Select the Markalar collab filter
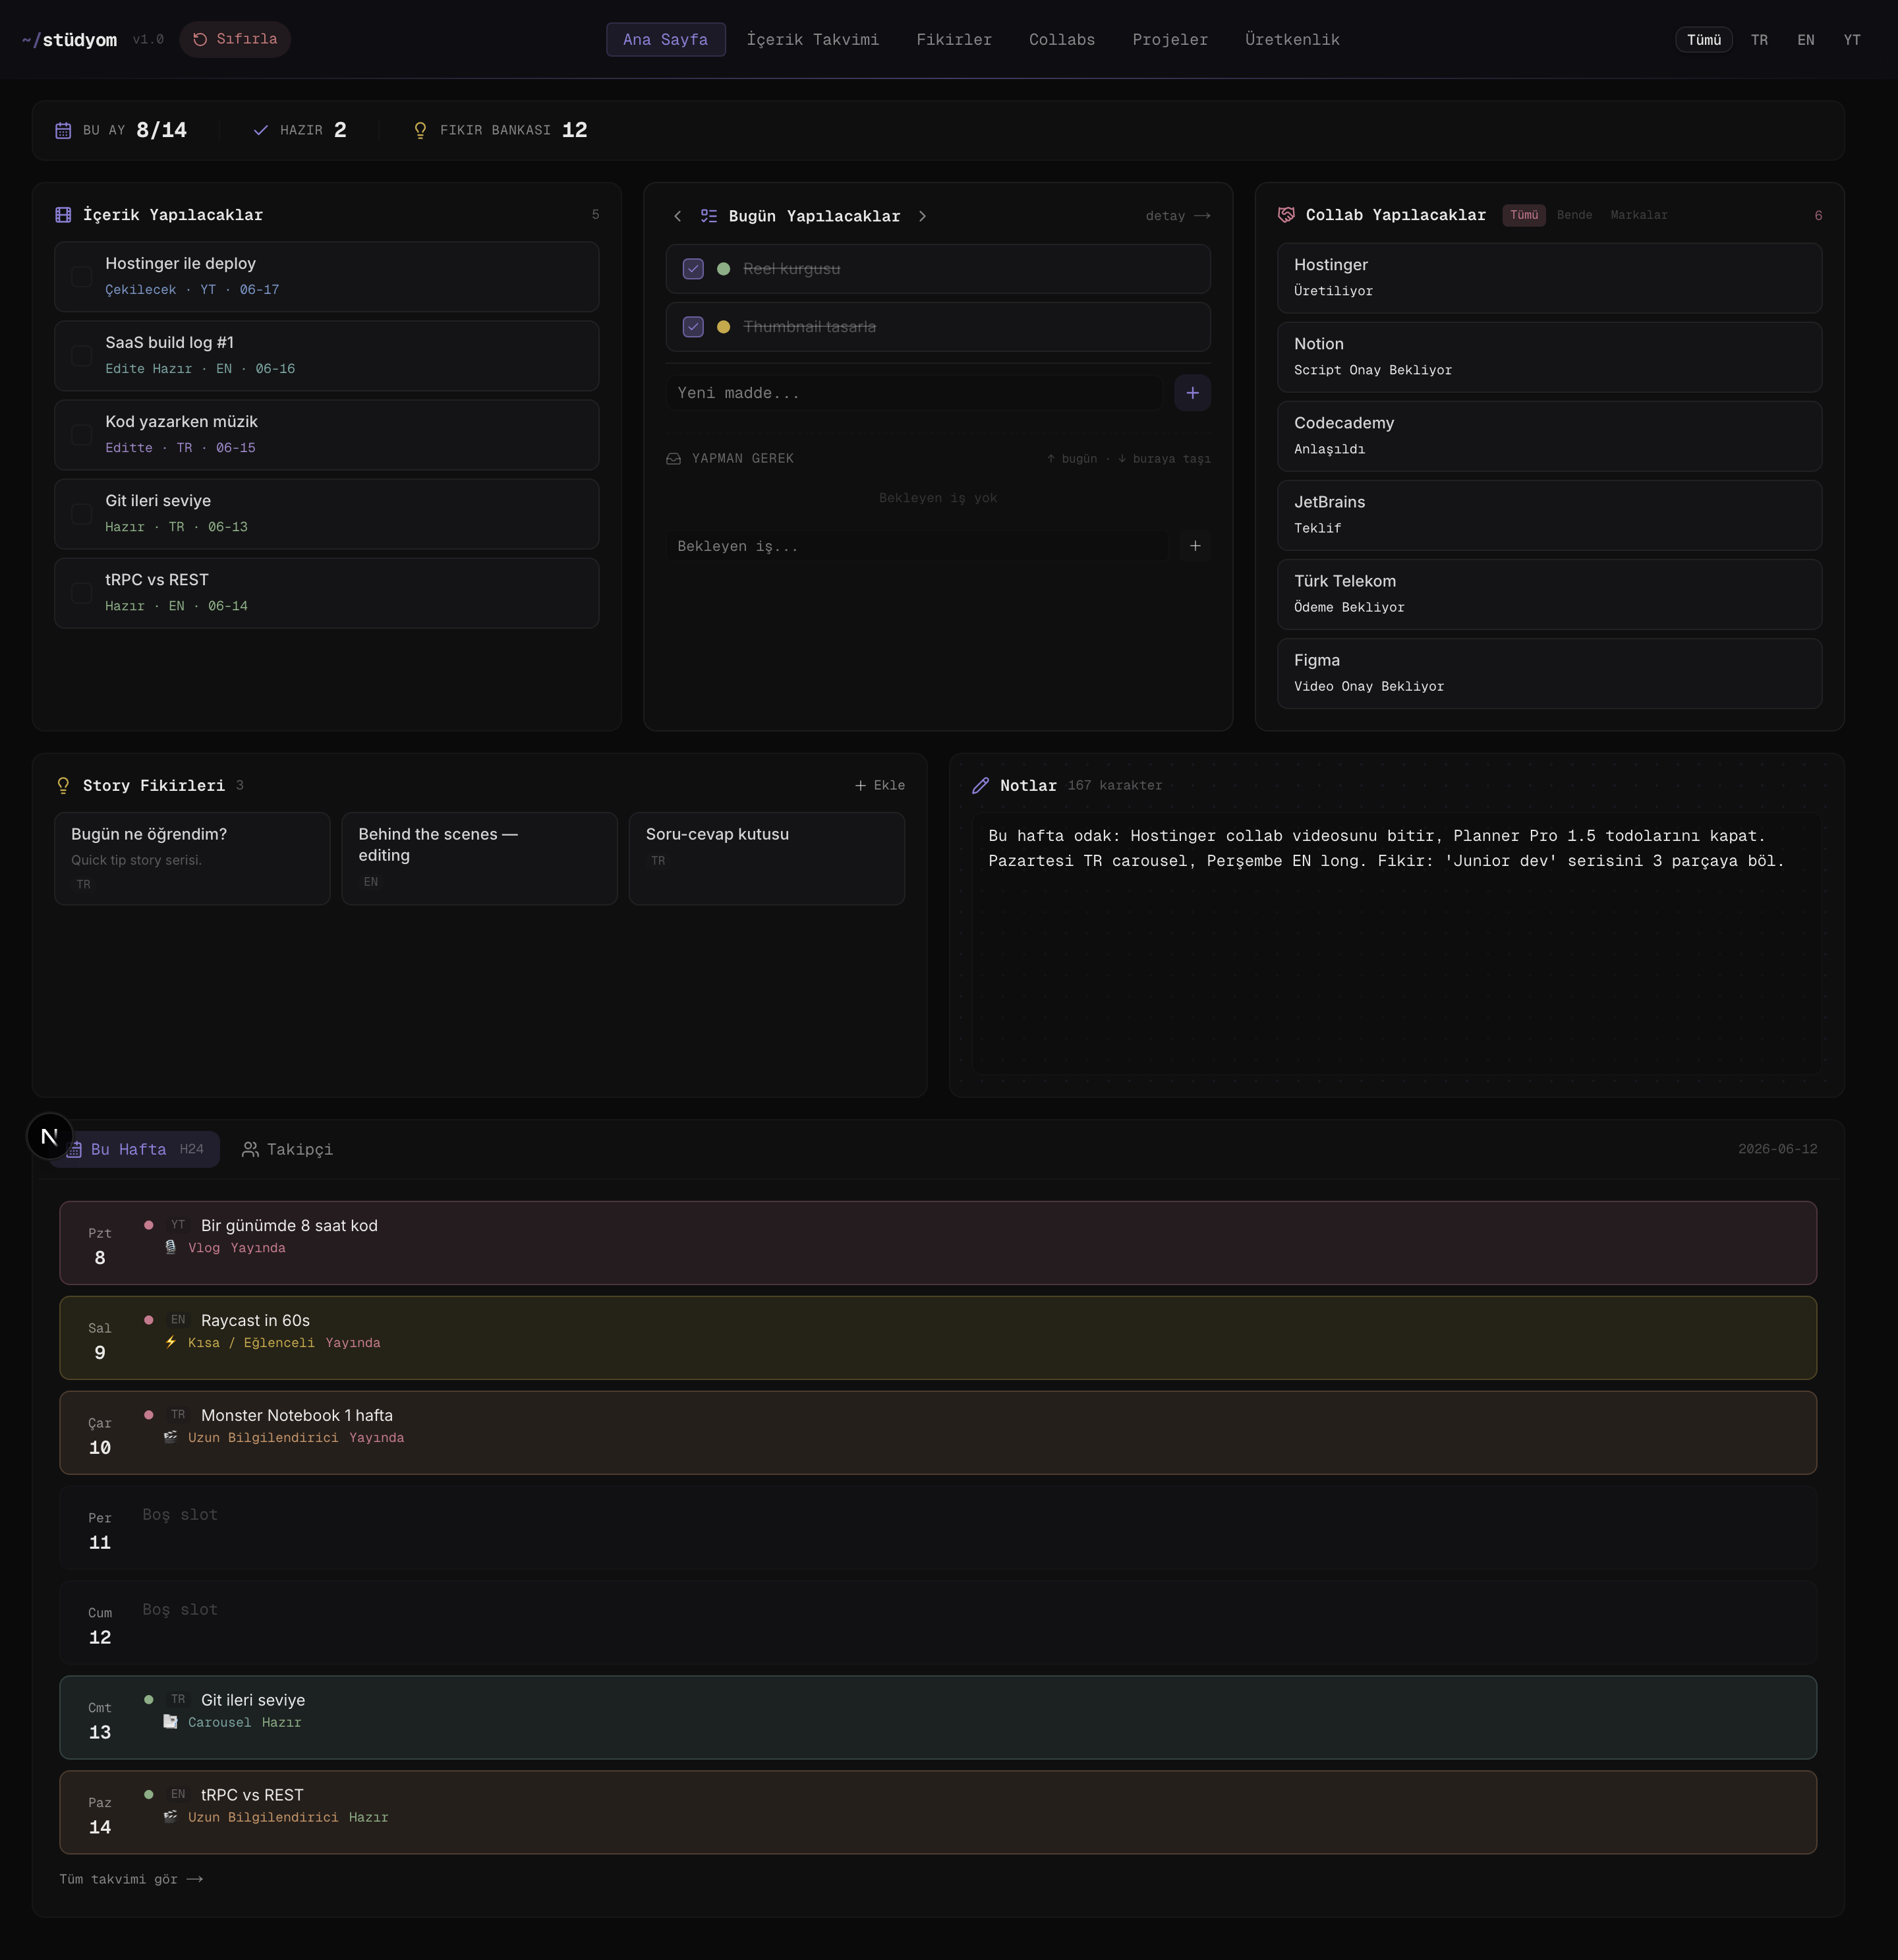Image resolution: width=1898 pixels, height=1960 pixels. click(x=1638, y=215)
